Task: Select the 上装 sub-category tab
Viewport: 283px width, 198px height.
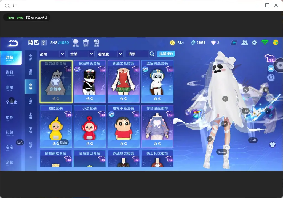Action: click(31, 116)
